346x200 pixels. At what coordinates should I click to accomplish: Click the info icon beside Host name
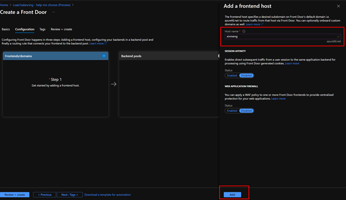click(x=244, y=31)
